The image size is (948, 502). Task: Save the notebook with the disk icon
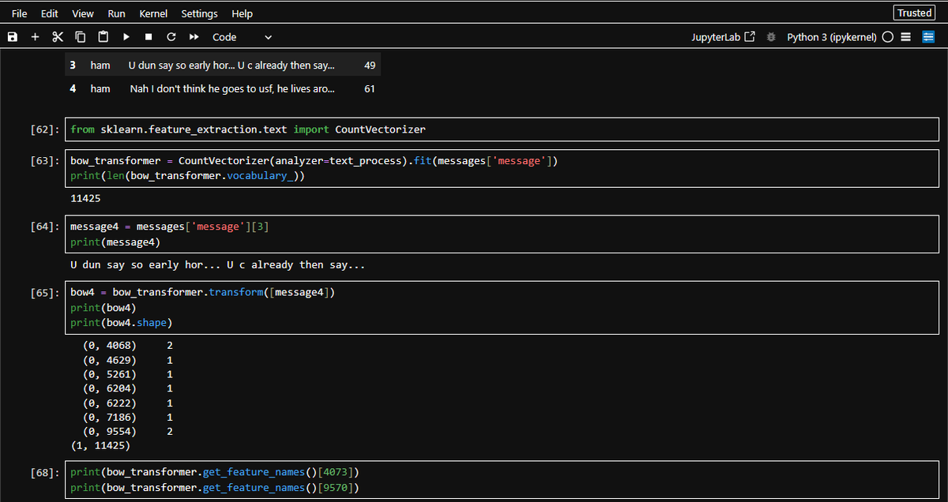(x=13, y=37)
